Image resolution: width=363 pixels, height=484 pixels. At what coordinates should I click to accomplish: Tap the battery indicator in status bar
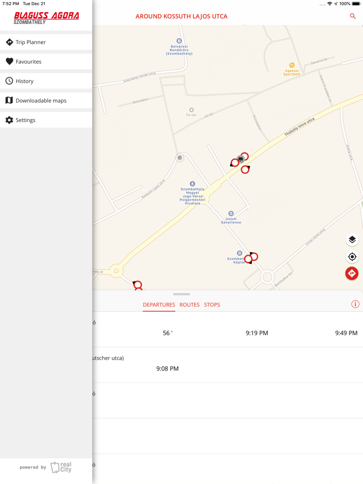(356, 4)
